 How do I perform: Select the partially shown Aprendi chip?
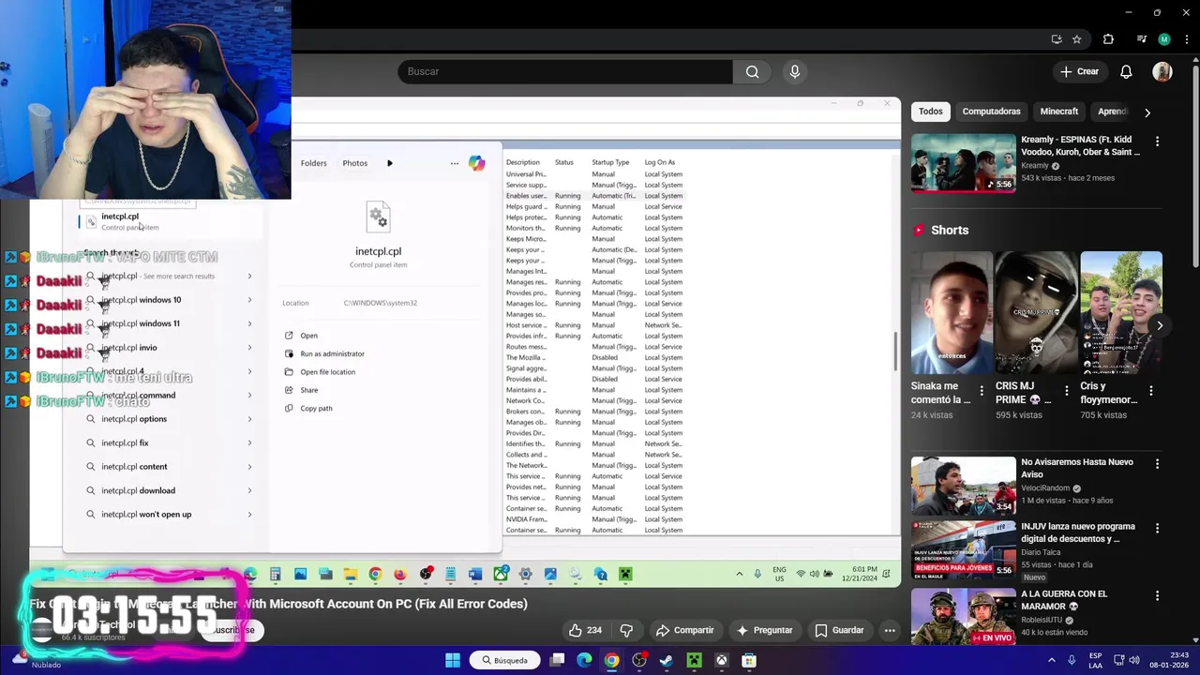1111,112
